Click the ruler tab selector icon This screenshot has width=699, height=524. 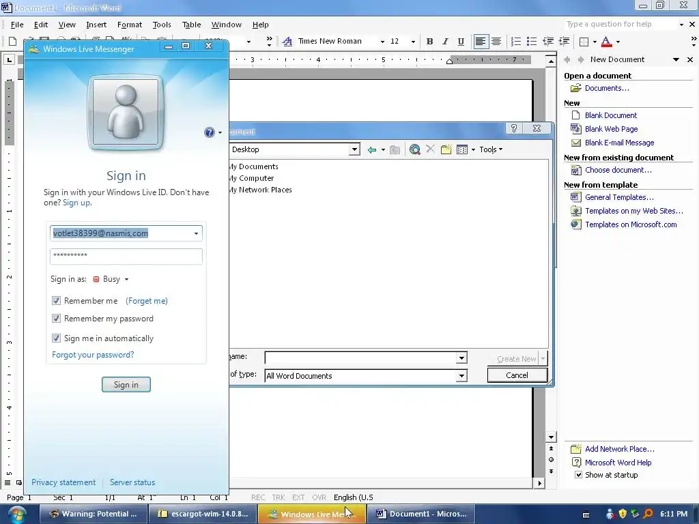tap(10, 59)
